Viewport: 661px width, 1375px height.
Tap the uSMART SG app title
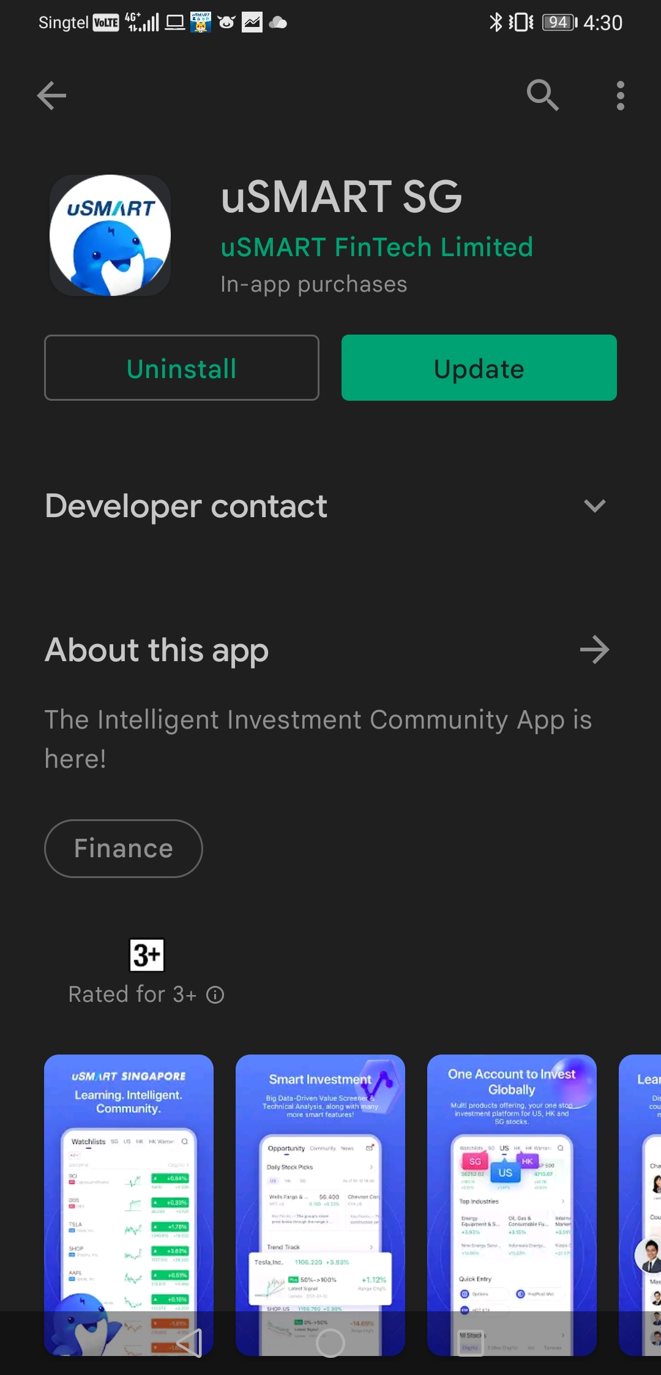coord(342,197)
